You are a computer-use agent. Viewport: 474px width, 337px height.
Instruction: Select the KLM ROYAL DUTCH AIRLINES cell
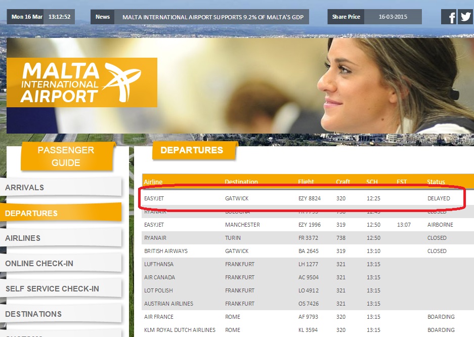[180, 330]
